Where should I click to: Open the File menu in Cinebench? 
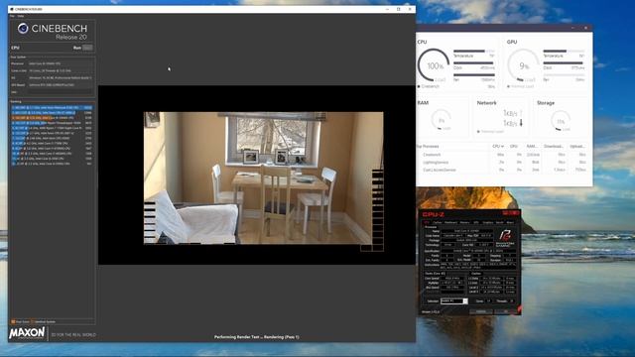(12, 16)
